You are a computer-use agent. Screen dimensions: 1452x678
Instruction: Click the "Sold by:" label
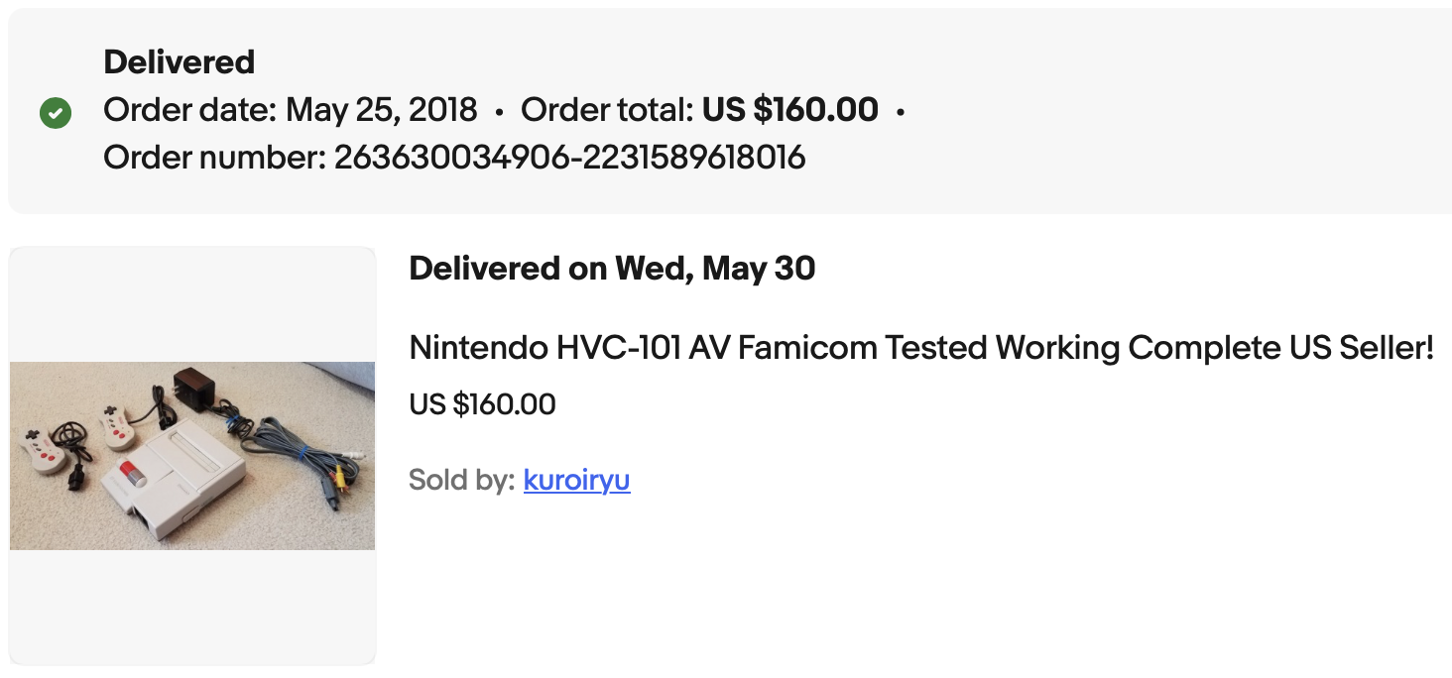click(461, 480)
